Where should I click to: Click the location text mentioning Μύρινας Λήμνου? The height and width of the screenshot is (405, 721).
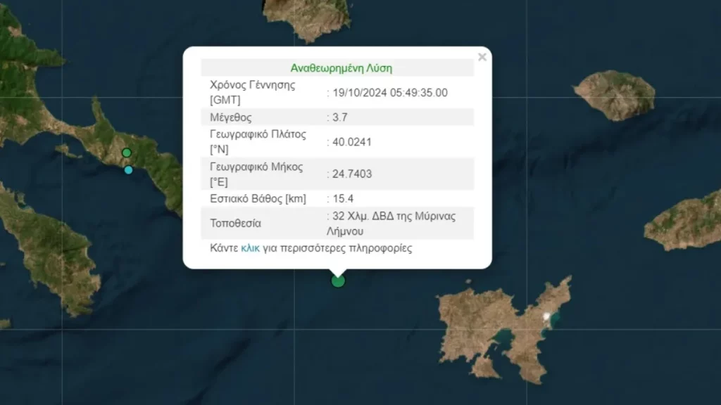(x=394, y=223)
